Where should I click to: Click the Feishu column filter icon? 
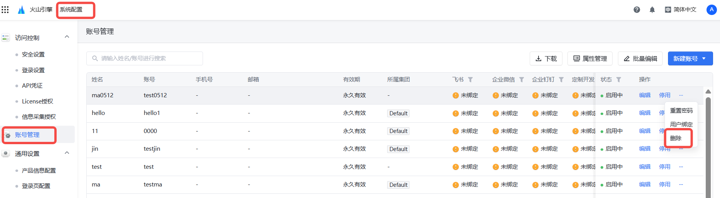(x=470, y=80)
